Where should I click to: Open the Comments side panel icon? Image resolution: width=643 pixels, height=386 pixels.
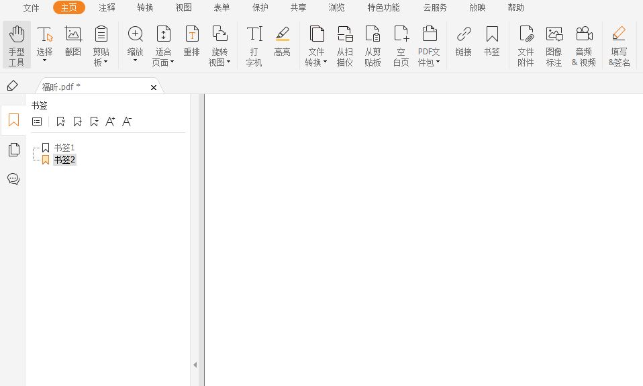tap(13, 179)
